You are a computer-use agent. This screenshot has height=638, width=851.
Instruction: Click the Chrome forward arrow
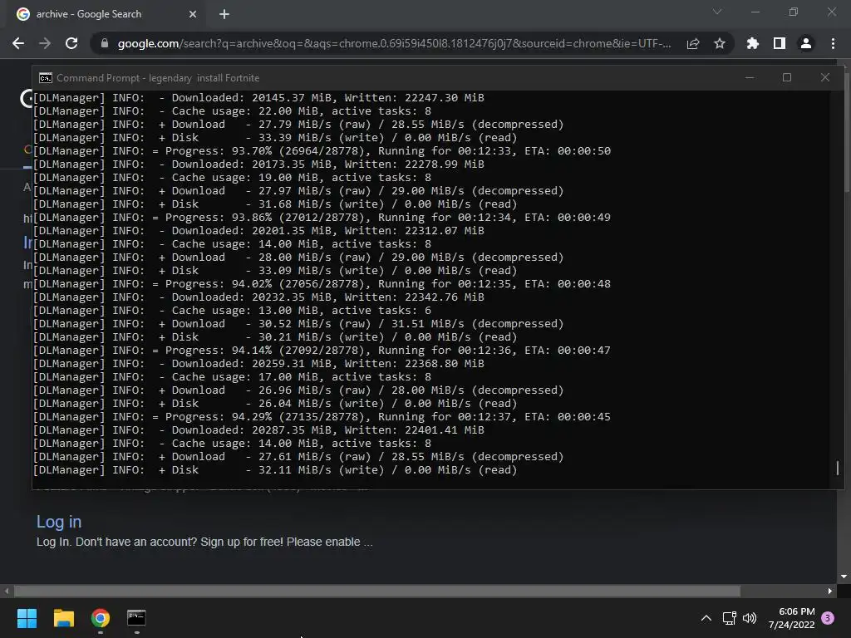click(x=45, y=43)
